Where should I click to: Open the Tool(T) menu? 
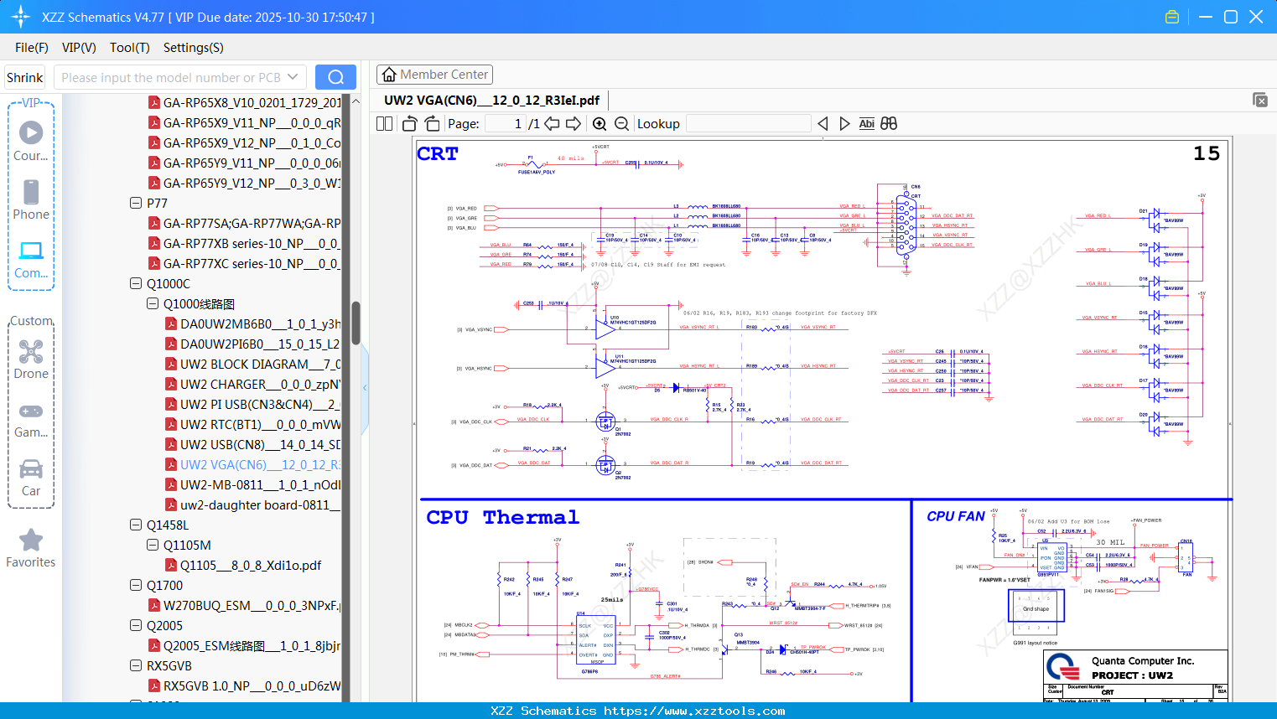130,48
